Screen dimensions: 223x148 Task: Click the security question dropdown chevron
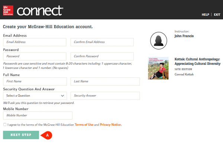click(x=62, y=95)
